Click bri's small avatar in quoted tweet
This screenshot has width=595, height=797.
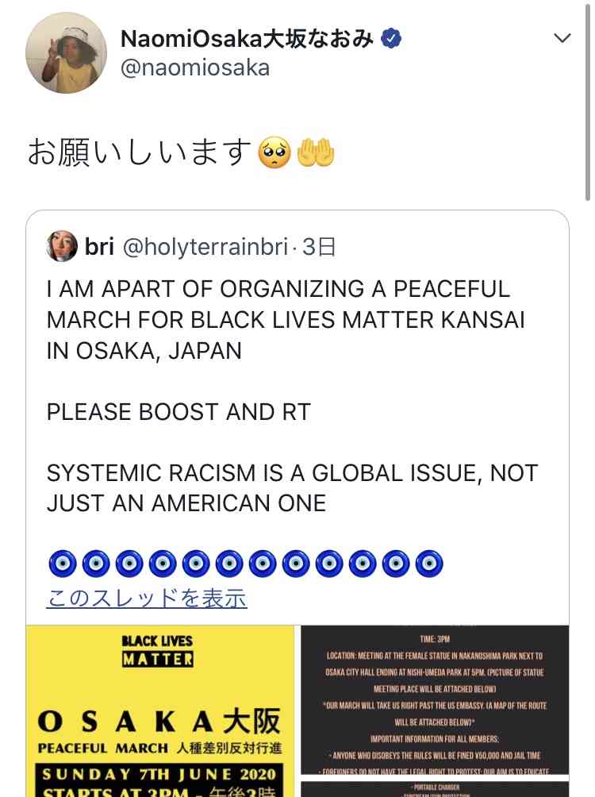62,247
